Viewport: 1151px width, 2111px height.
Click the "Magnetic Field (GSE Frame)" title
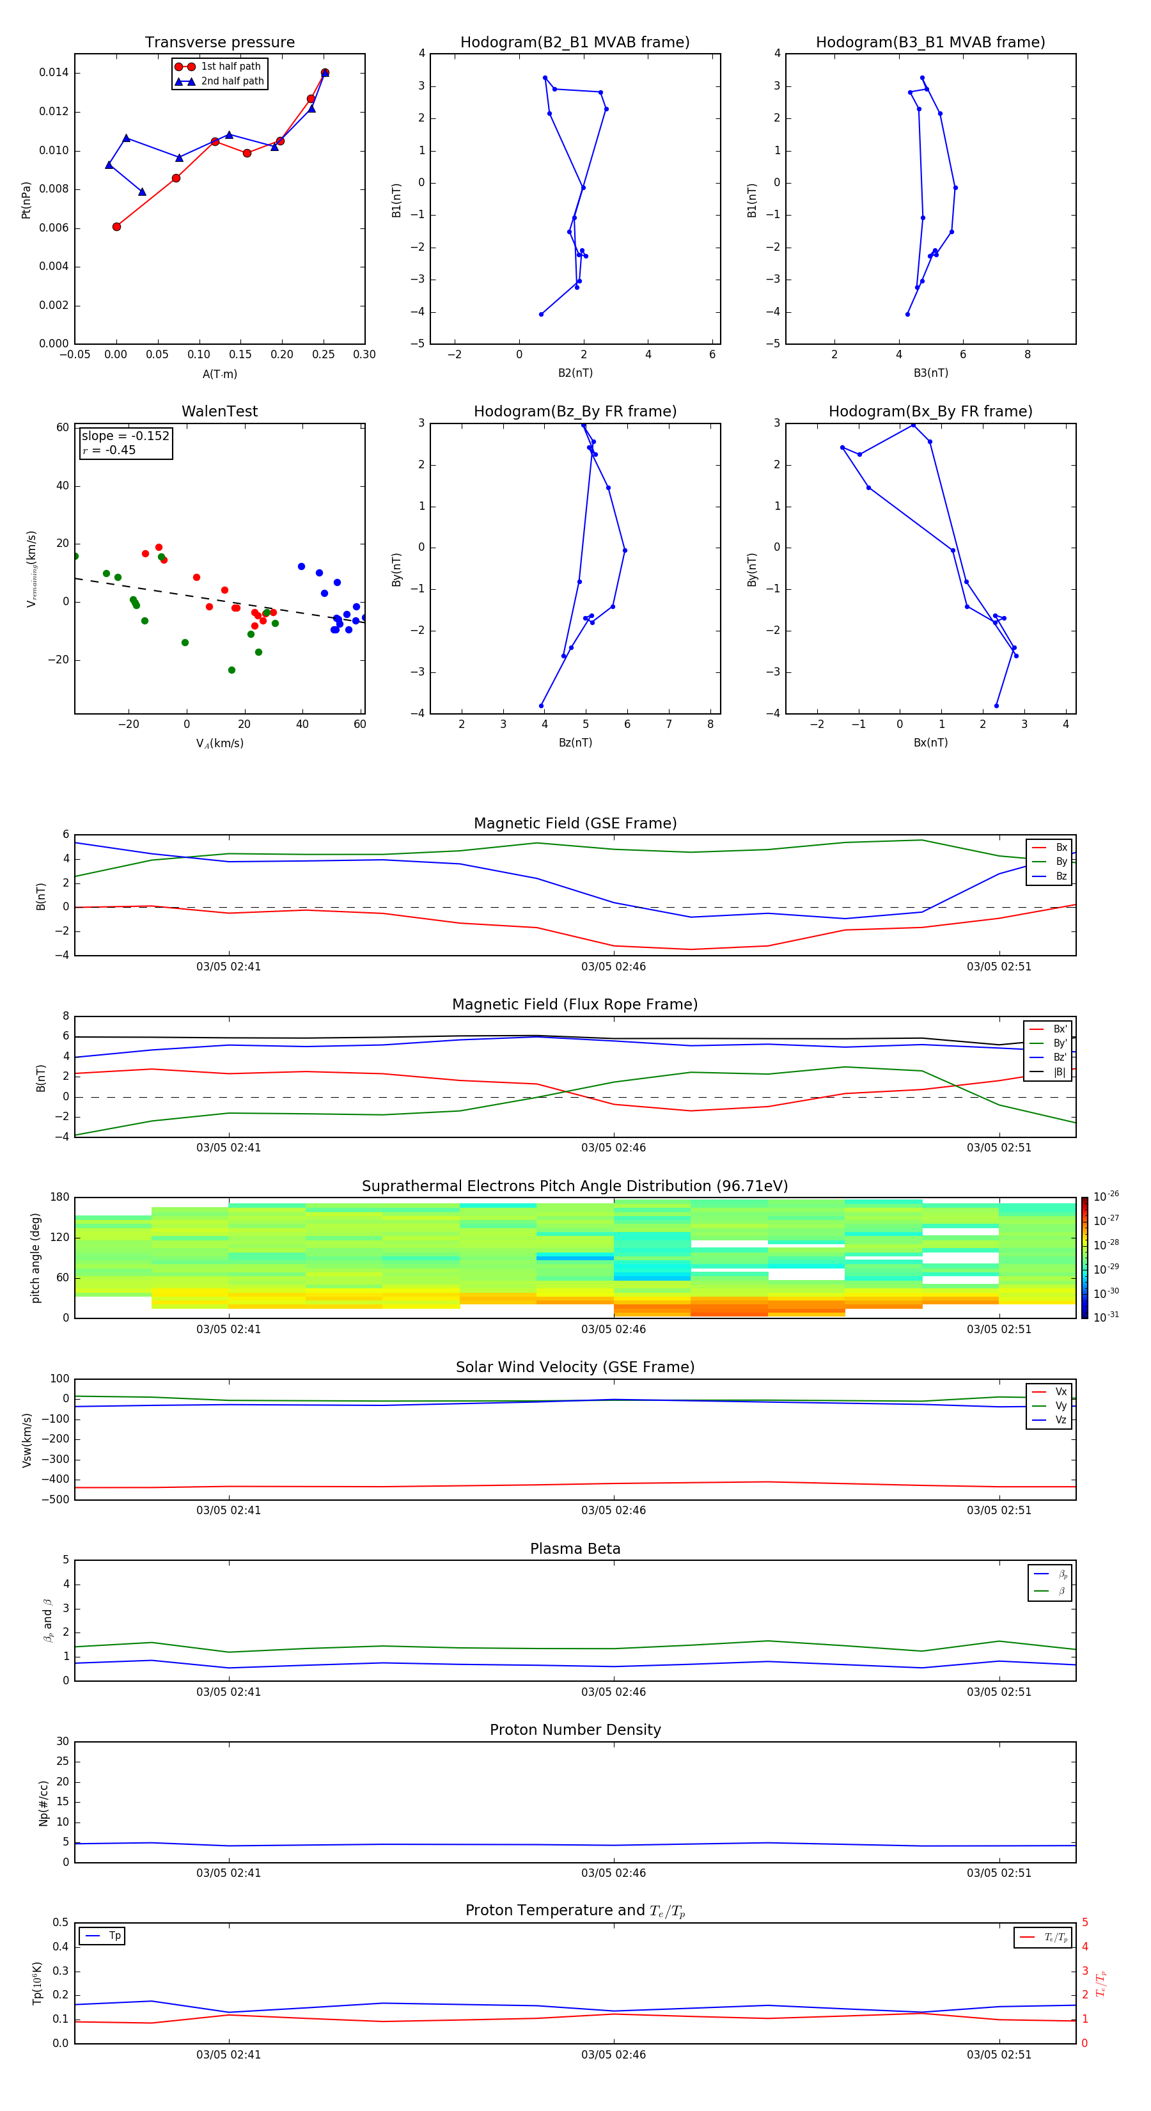pyautogui.click(x=575, y=823)
